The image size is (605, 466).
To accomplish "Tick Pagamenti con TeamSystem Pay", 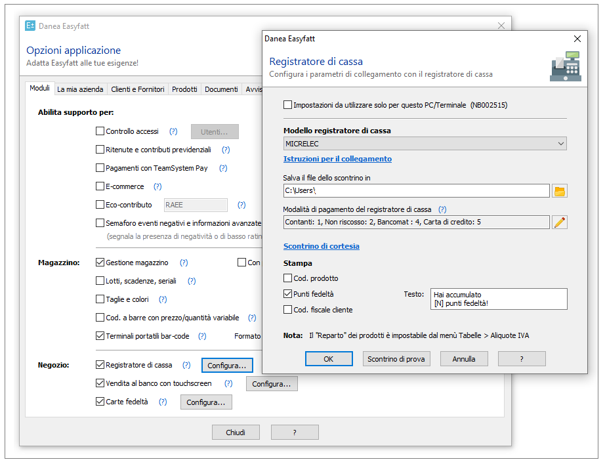I will coord(100,167).
